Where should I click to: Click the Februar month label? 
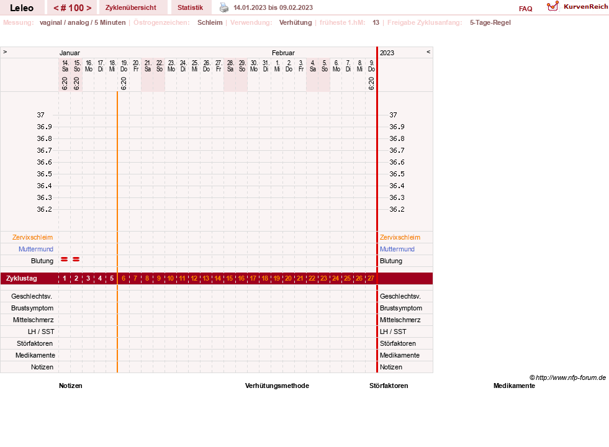[x=283, y=53]
